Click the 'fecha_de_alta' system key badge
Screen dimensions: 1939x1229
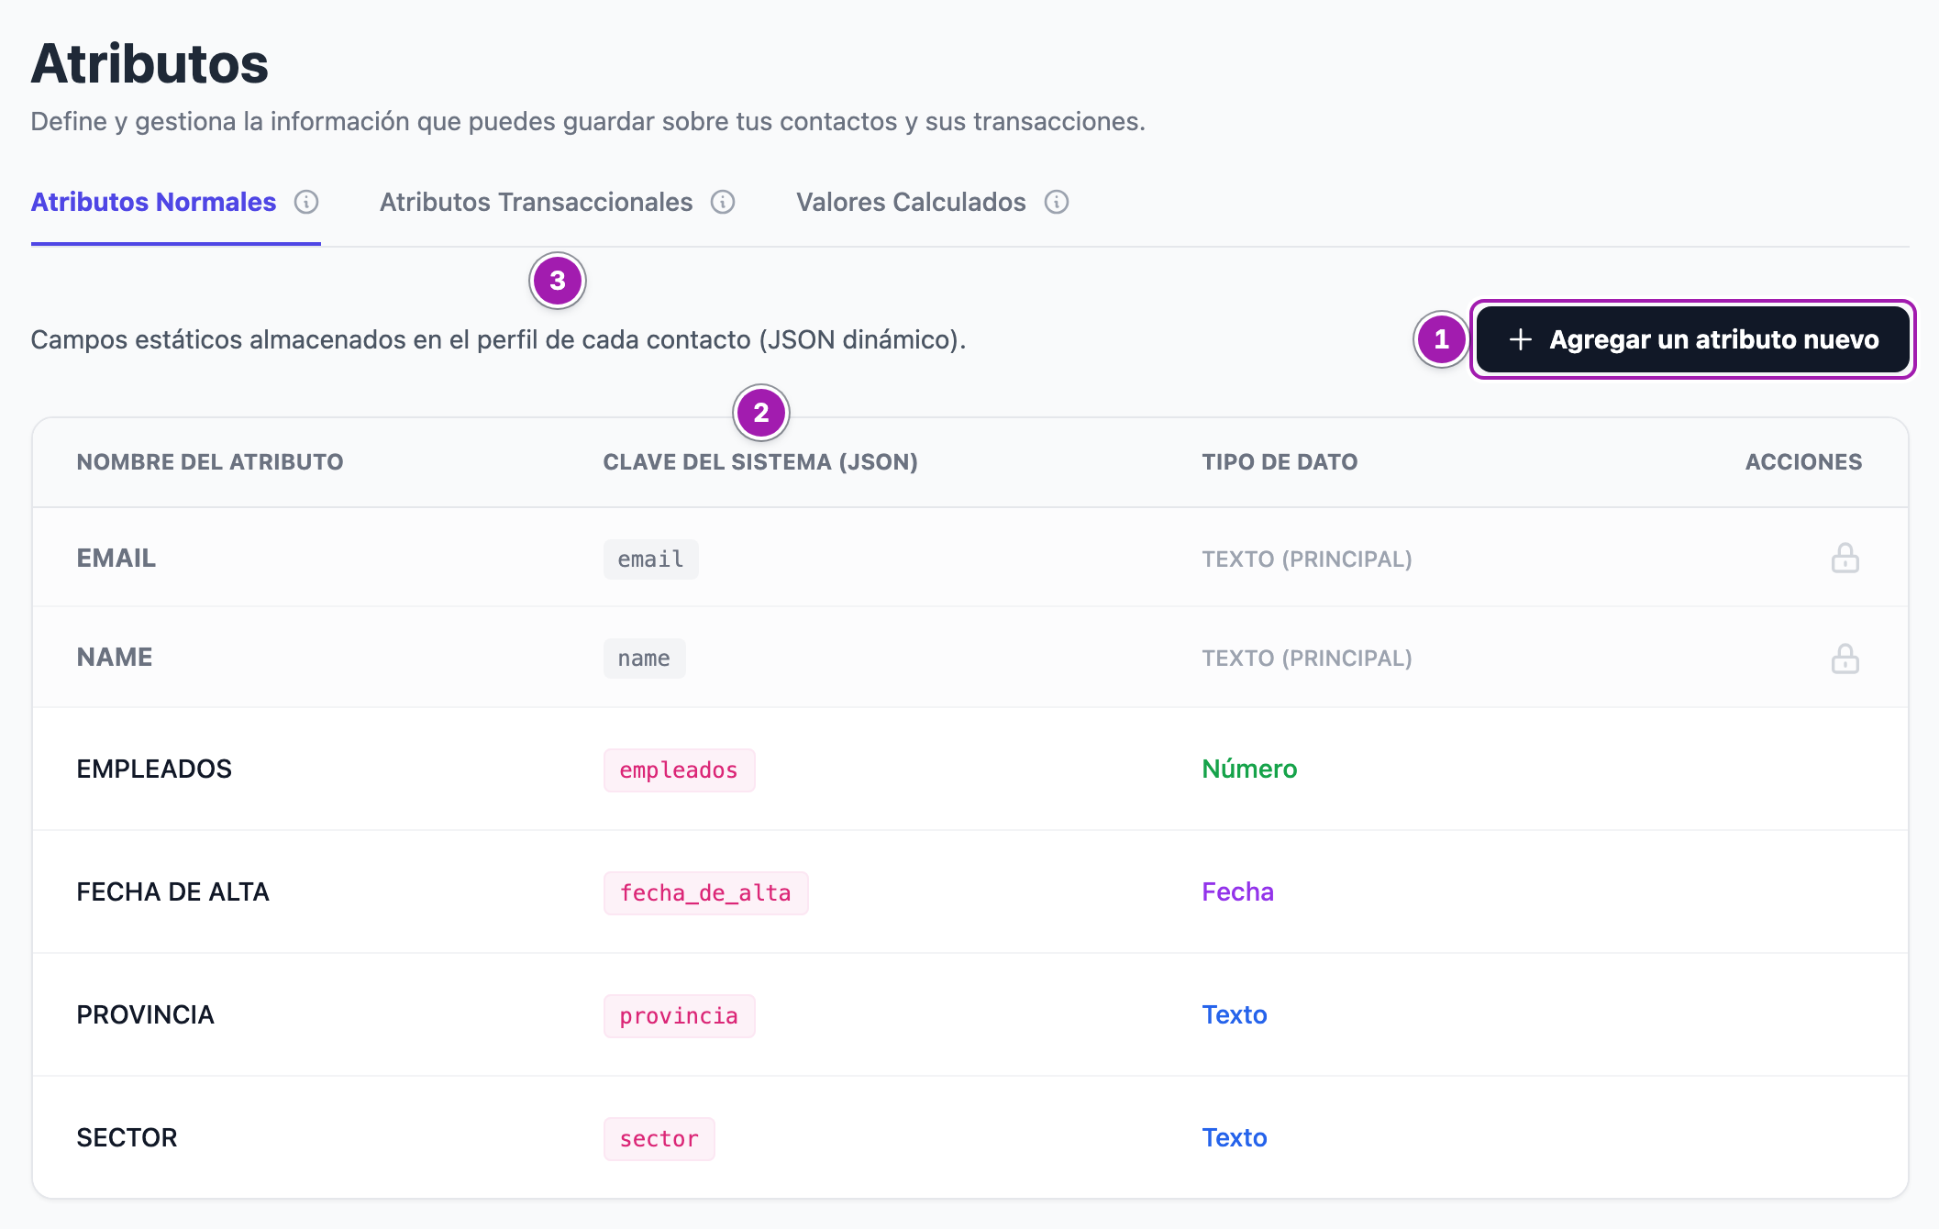pyautogui.click(x=705, y=892)
